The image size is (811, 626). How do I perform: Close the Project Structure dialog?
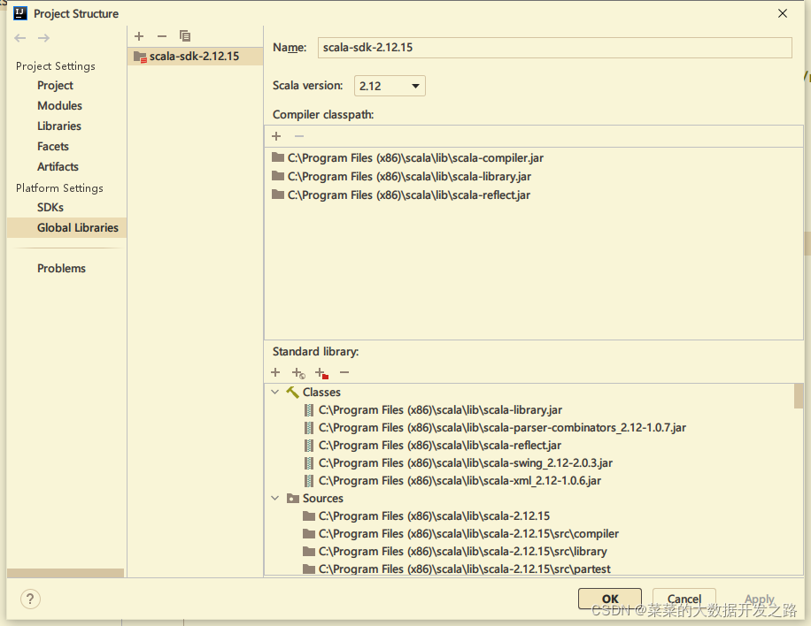pos(783,13)
